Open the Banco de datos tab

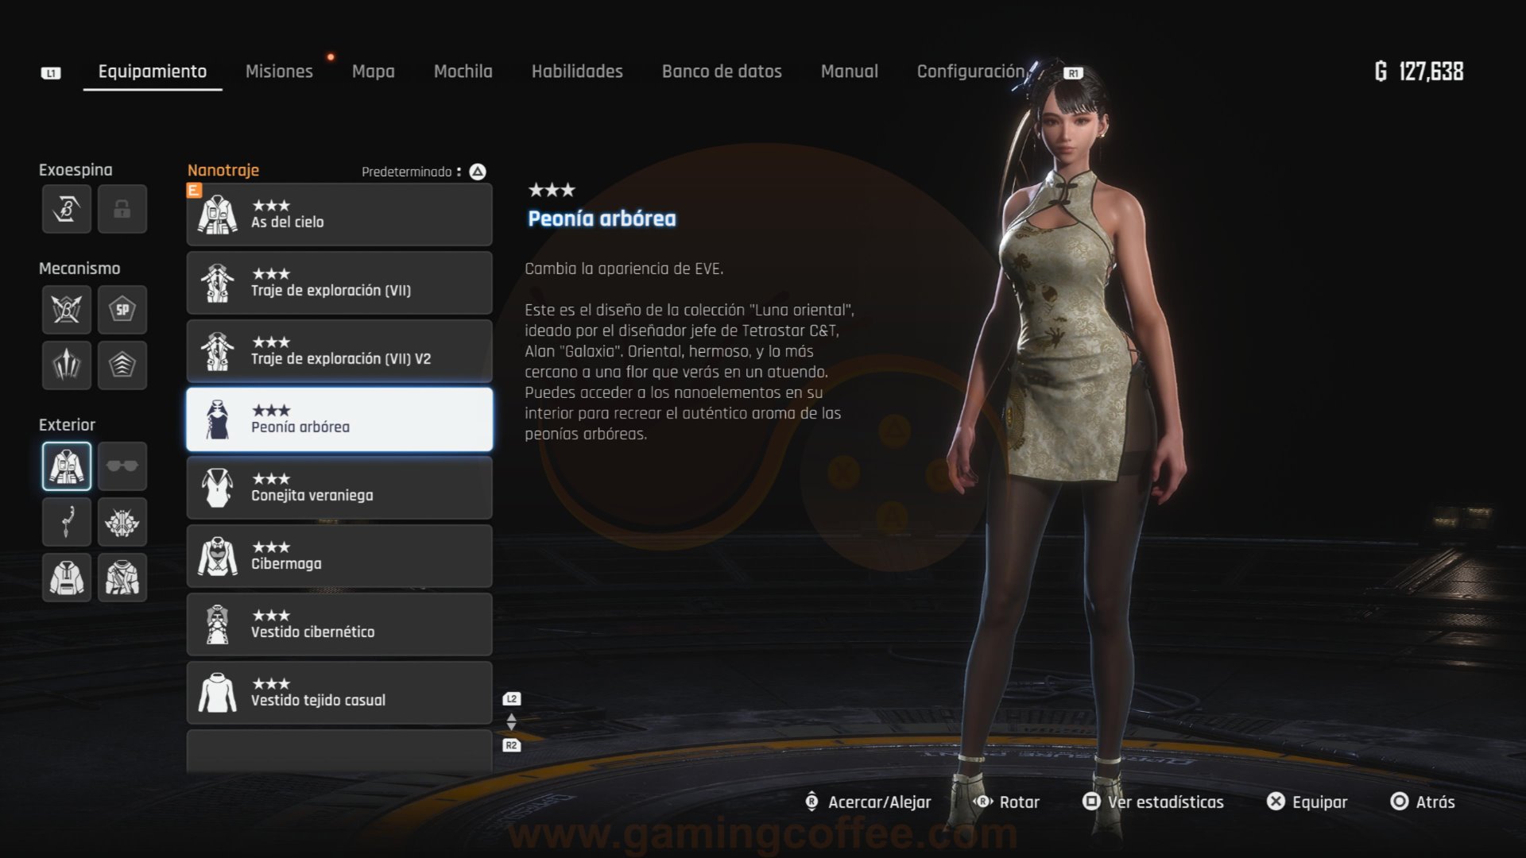point(722,71)
